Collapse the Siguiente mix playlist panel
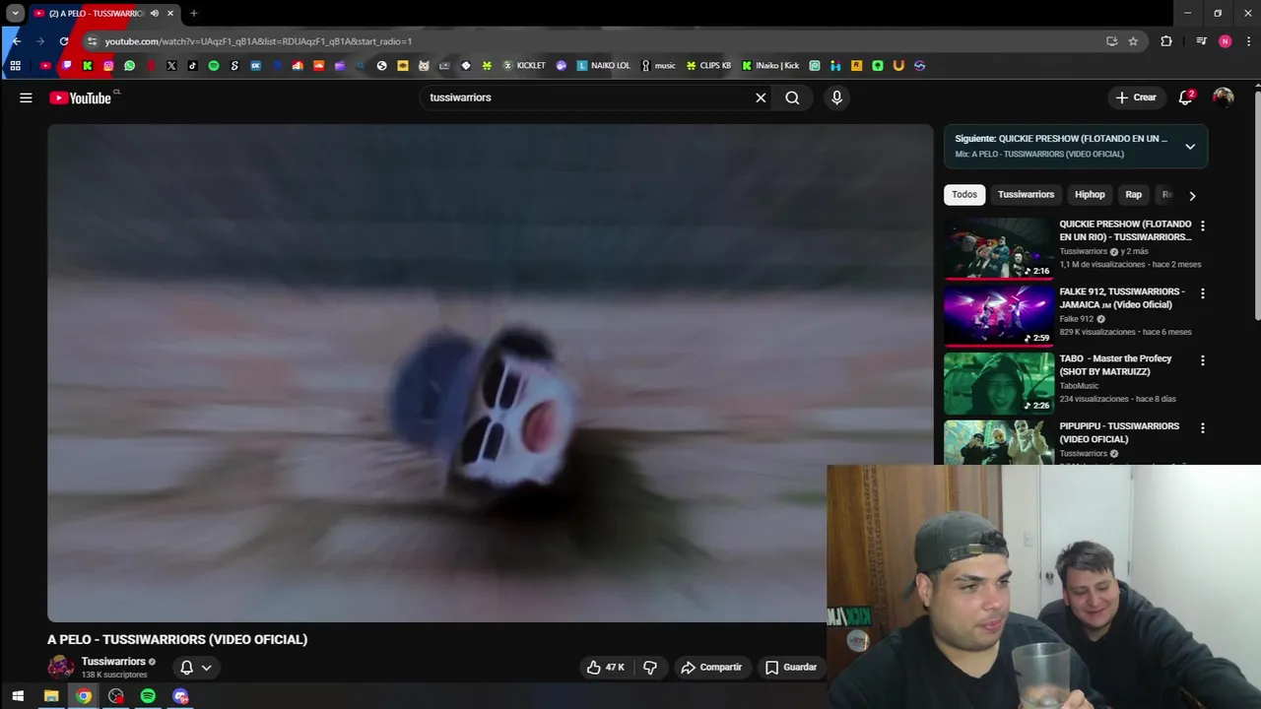 1190,147
